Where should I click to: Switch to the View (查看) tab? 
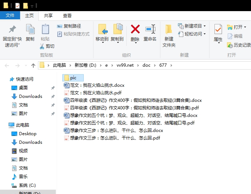click(67, 15)
